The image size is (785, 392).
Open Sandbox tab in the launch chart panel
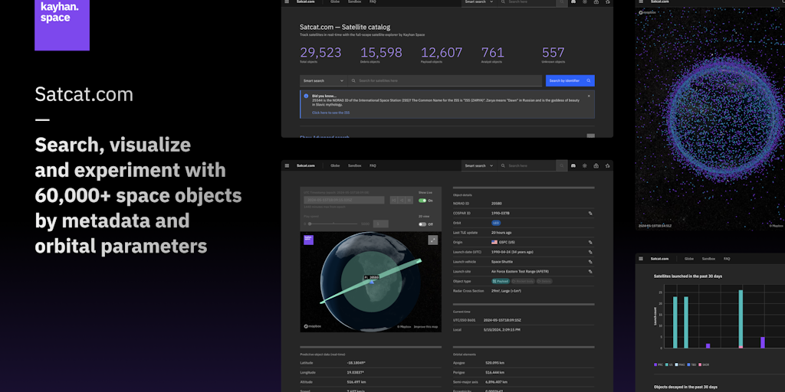708,259
